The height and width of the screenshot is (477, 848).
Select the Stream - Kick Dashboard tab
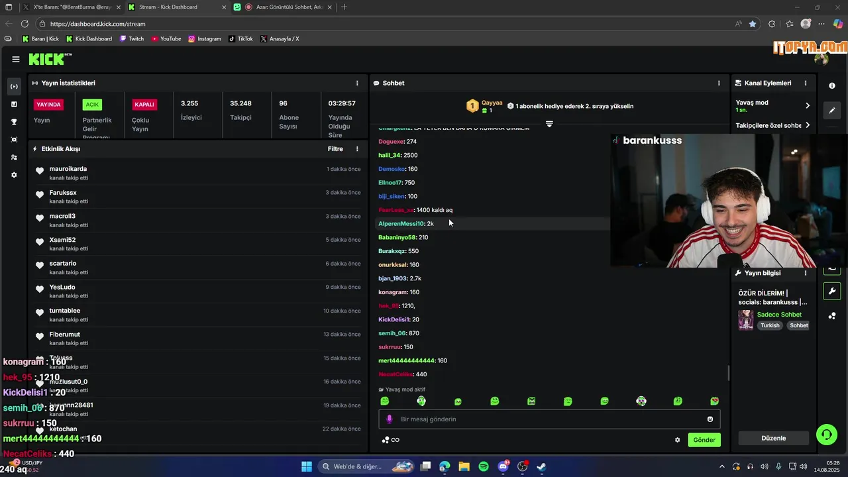(x=176, y=7)
